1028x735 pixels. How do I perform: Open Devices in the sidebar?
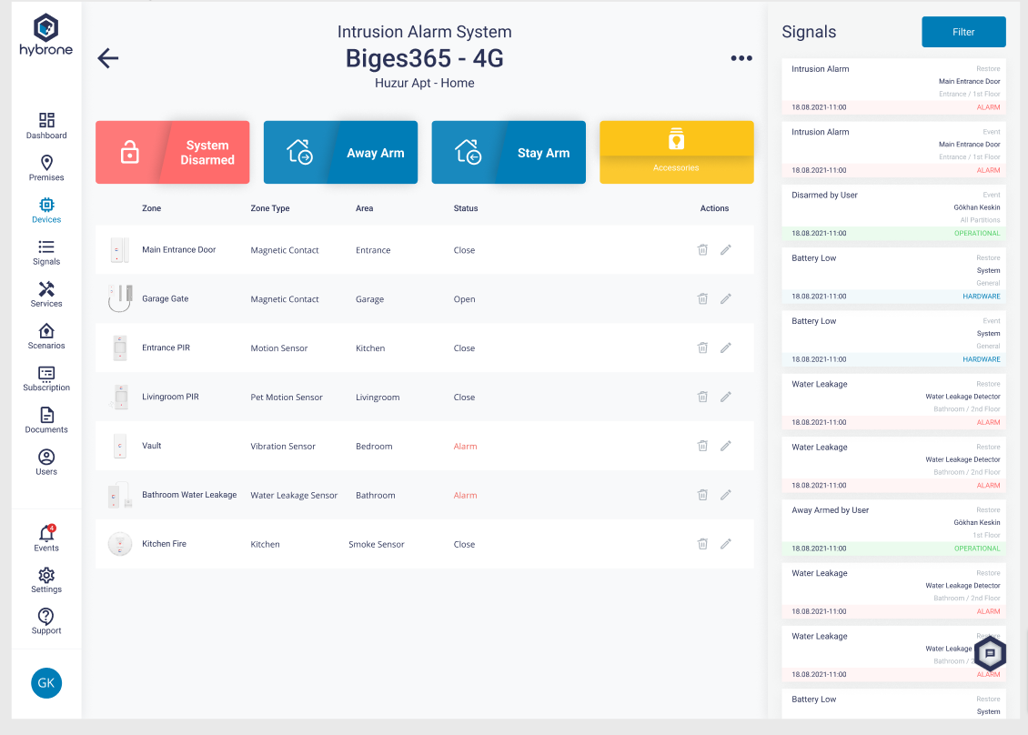[x=46, y=210]
